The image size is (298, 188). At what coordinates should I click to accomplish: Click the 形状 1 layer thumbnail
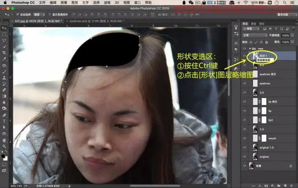coord(255,56)
